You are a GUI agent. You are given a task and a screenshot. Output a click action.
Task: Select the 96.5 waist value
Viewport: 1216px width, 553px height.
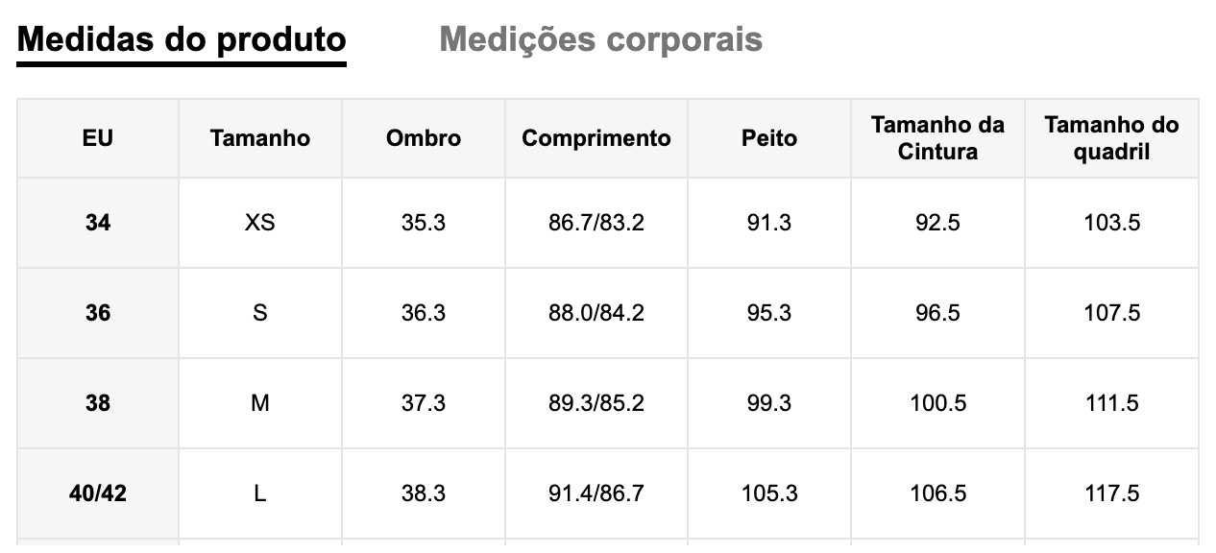click(938, 313)
